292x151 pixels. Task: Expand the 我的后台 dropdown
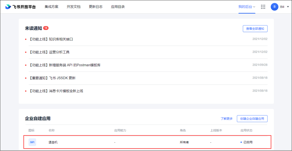(x=247, y=7)
